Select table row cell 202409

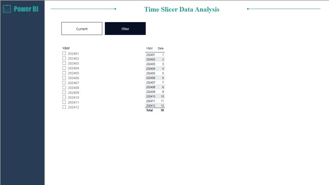pos(151,91)
